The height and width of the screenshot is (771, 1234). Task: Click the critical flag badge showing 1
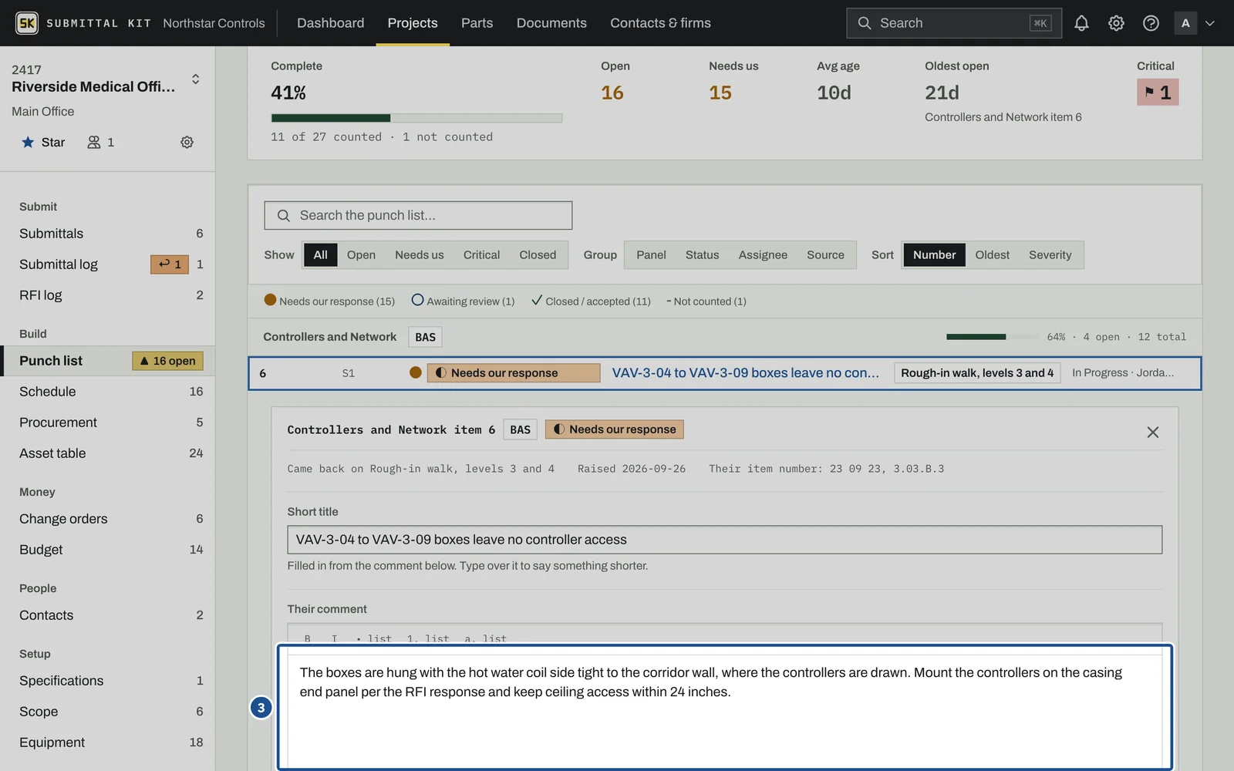tap(1158, 93)
